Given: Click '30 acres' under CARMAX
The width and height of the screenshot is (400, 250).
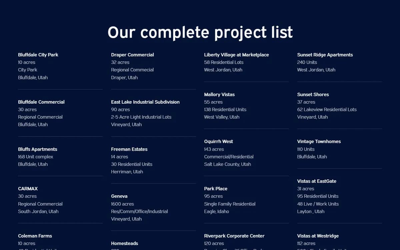Looking at the screenshot, I should tap(27, 196).
